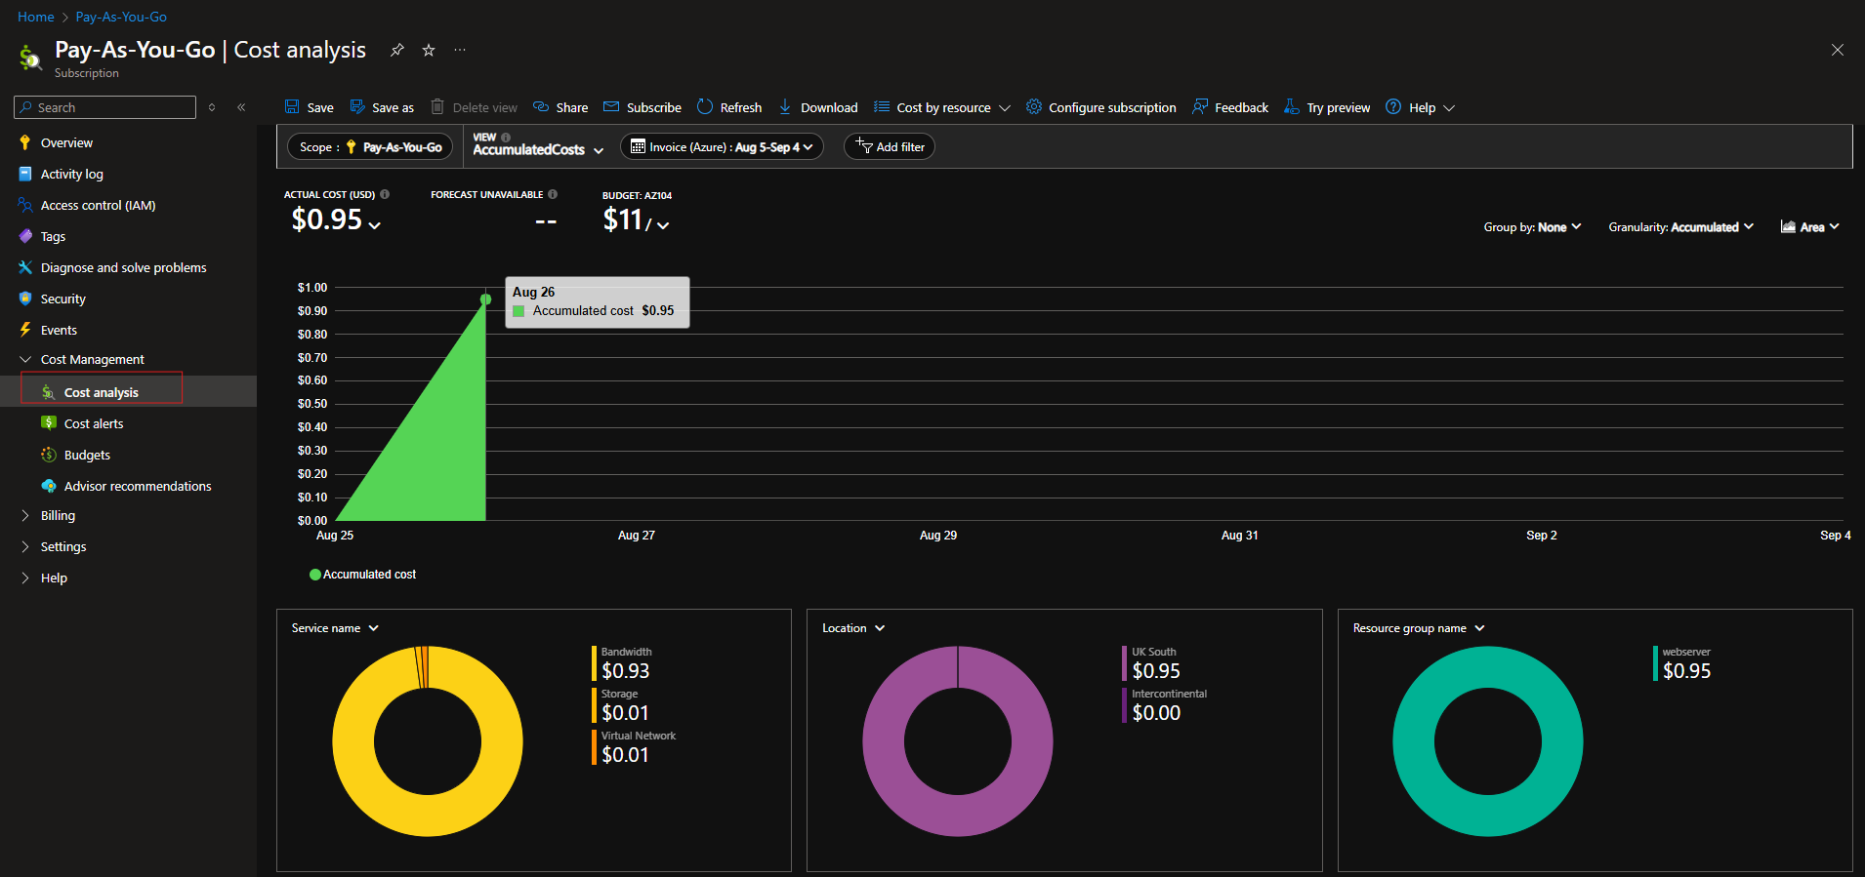The height and width of the screenshot is (877, 1865).
Task: Expand the sidebar Help section
Action: pos(54,578)
